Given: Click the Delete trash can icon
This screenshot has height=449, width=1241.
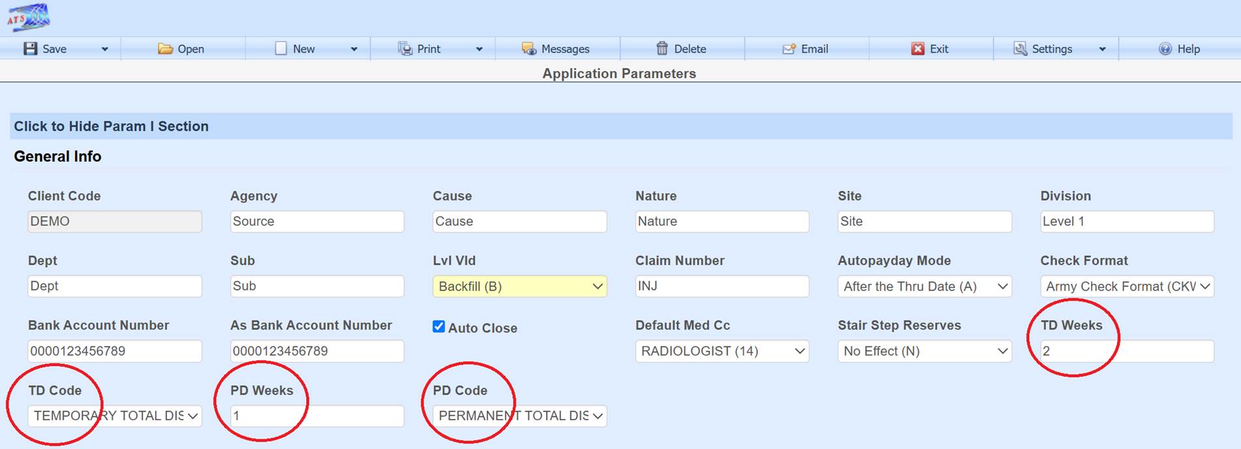Looking at the screenshot, I should (662, 49).
